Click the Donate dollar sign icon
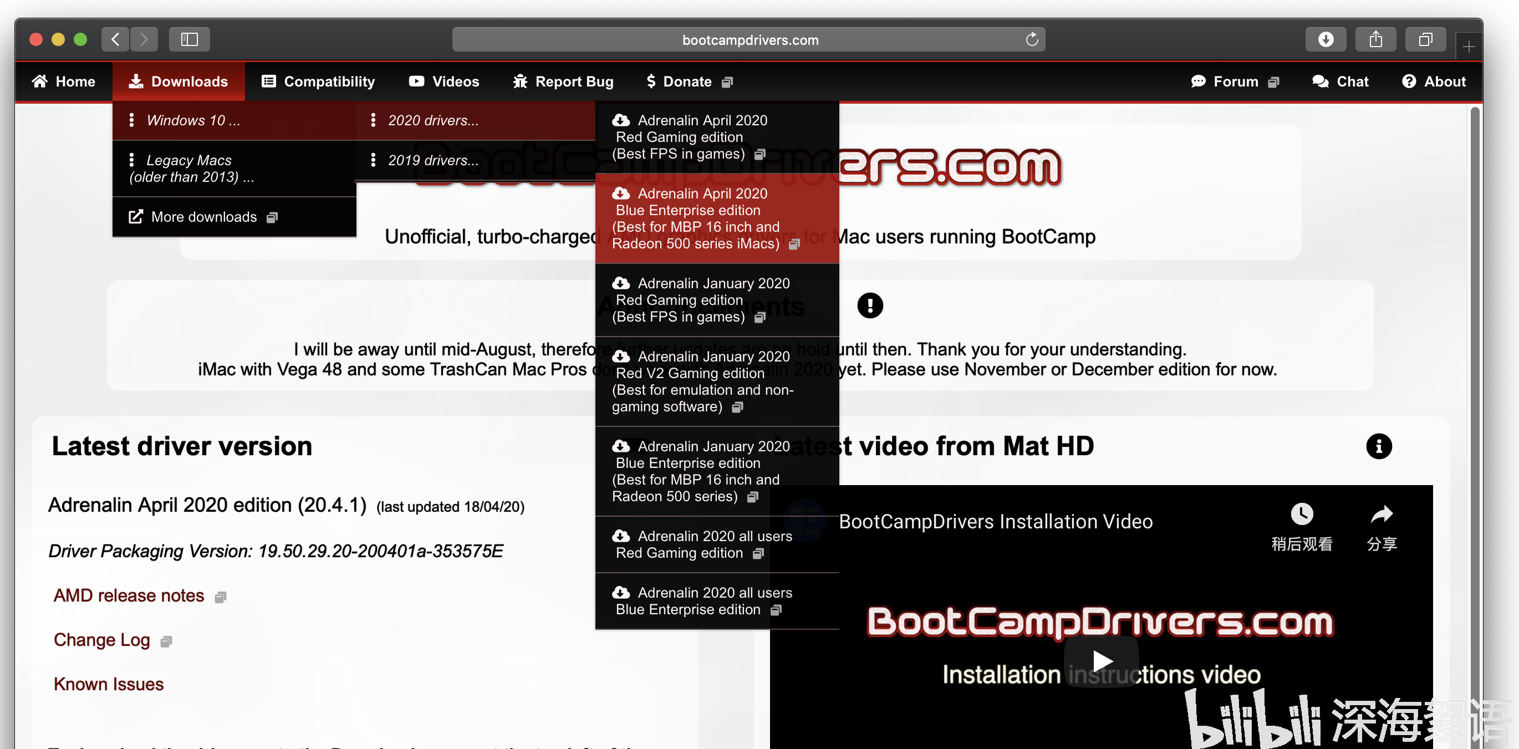The width and height of the screenshot is (1519, 749). coord(650,81)
